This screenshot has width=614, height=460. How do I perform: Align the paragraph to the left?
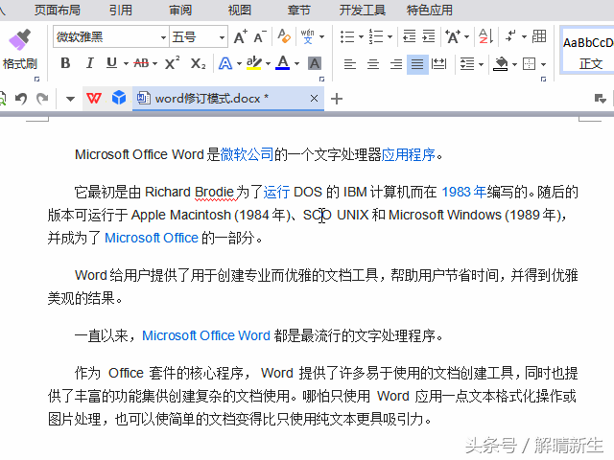point(349,64)
